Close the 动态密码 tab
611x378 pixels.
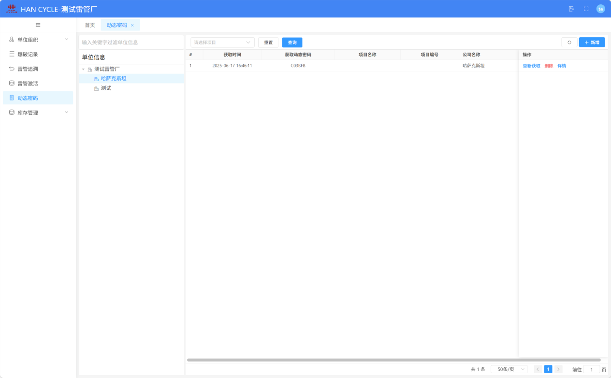132,25
